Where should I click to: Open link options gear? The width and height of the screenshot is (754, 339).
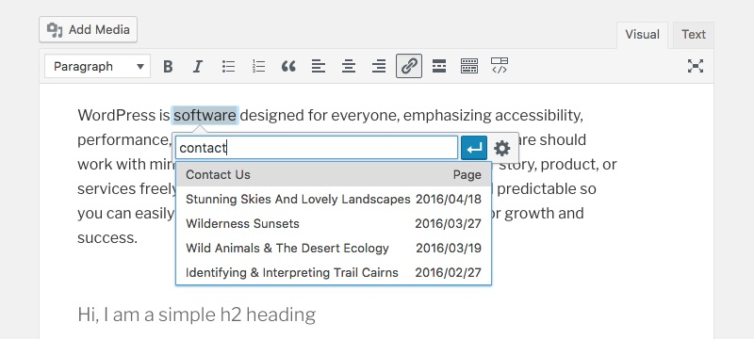point(502,148)
